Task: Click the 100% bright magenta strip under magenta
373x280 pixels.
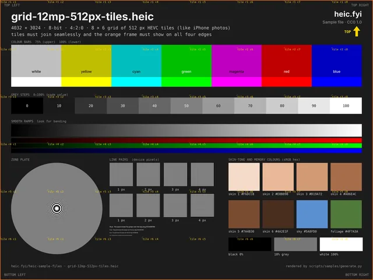Action: (237, 82)
